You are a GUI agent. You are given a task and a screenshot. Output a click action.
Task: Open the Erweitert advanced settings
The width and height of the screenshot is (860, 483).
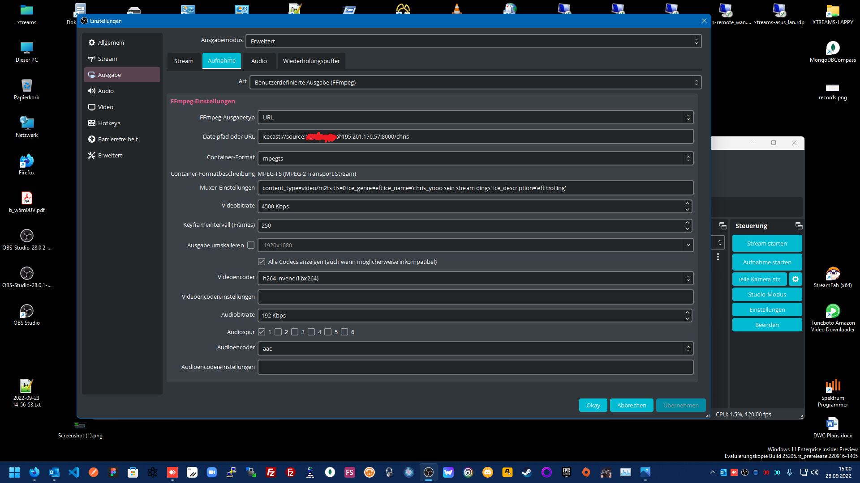(x=110, y=155)
